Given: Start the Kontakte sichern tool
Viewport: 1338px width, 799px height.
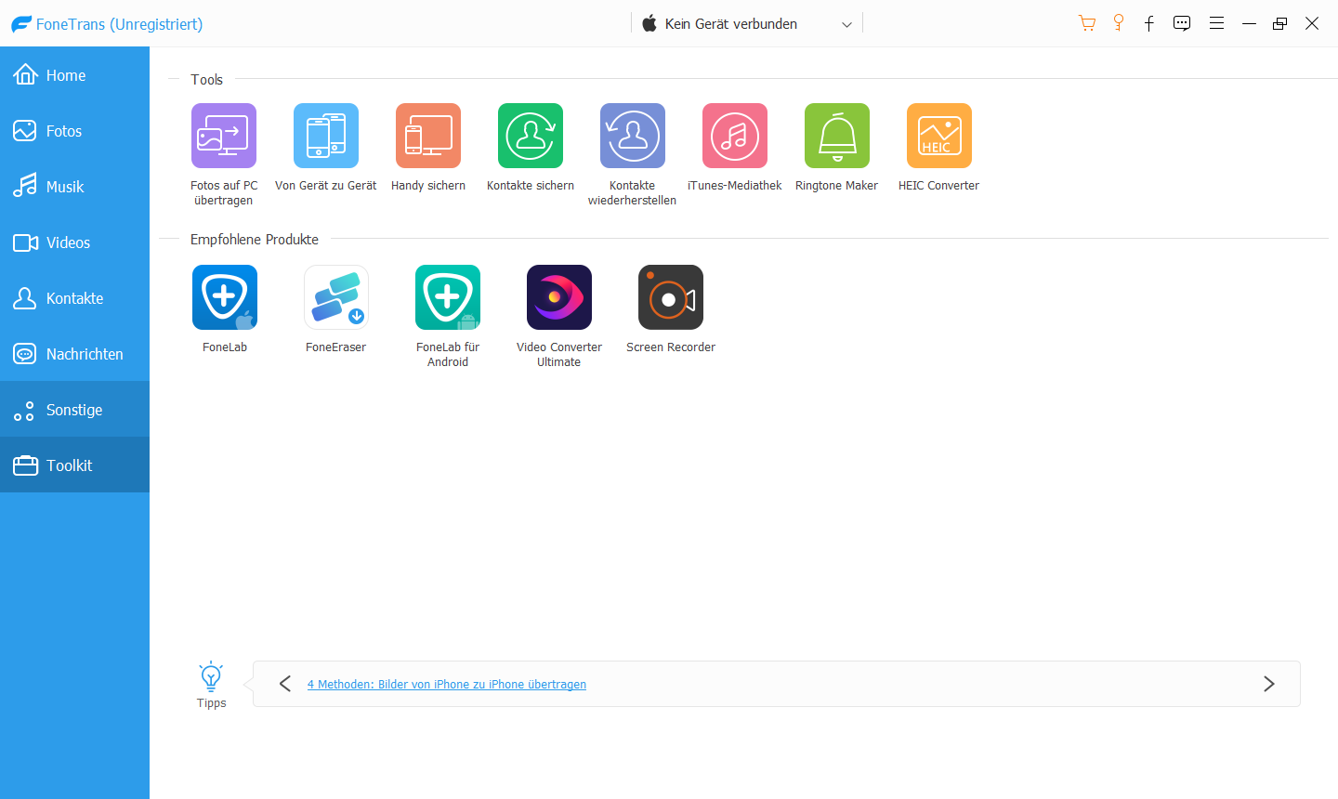Looking at the screenshot, I should (531, 136).
